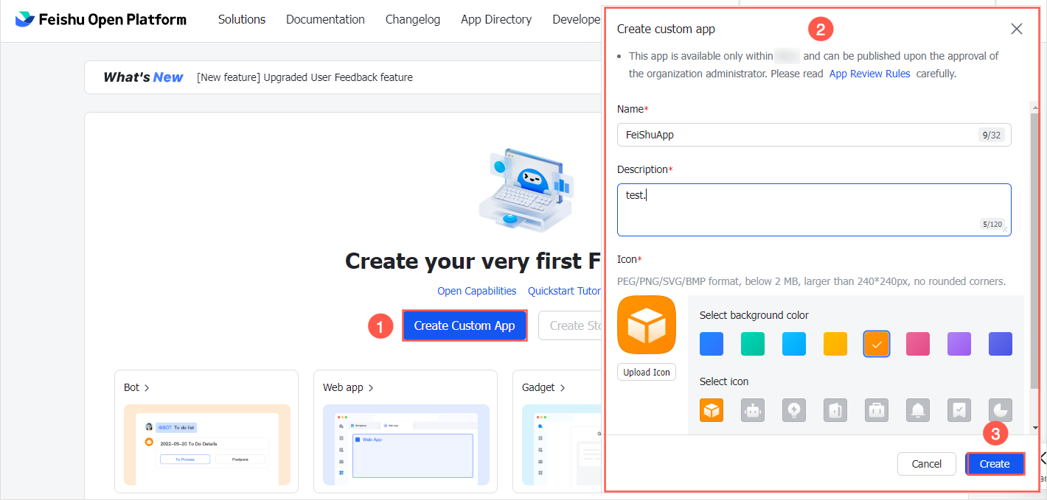Image resolution: width=1047 pixels, height=500 pixels.
Task: Click the Name field containing FeiShuApp
Action: tap(814, 135)
